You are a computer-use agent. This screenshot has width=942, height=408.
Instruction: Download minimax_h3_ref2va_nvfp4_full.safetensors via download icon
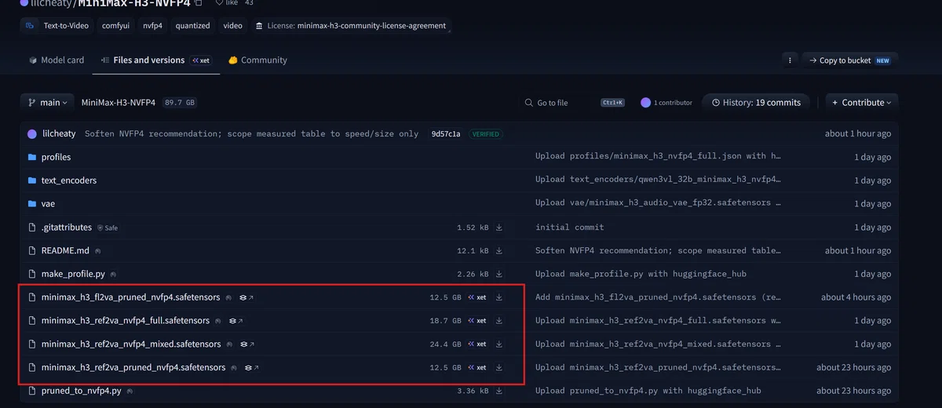[x=499, y=321]
